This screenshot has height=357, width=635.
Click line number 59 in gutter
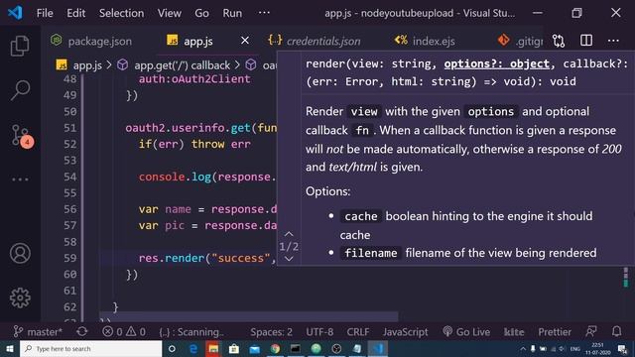(x=69, y=258)
